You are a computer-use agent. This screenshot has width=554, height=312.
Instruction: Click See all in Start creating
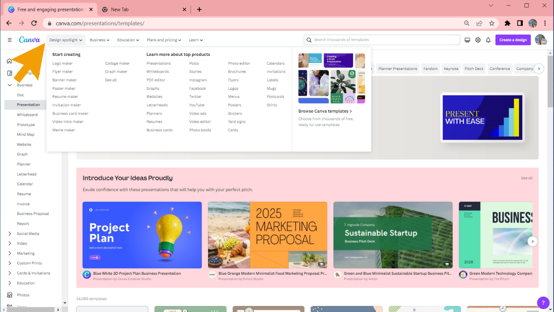click(x=111, y=80)
